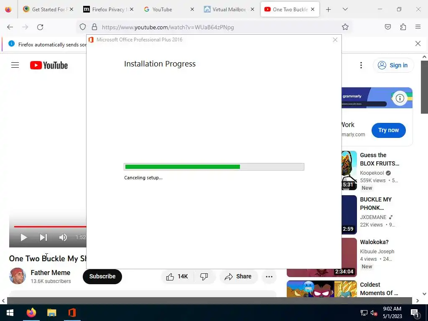The height and width of the screenshot is (321, 428).
Task: Open the network tray icon
Action: 364,313
